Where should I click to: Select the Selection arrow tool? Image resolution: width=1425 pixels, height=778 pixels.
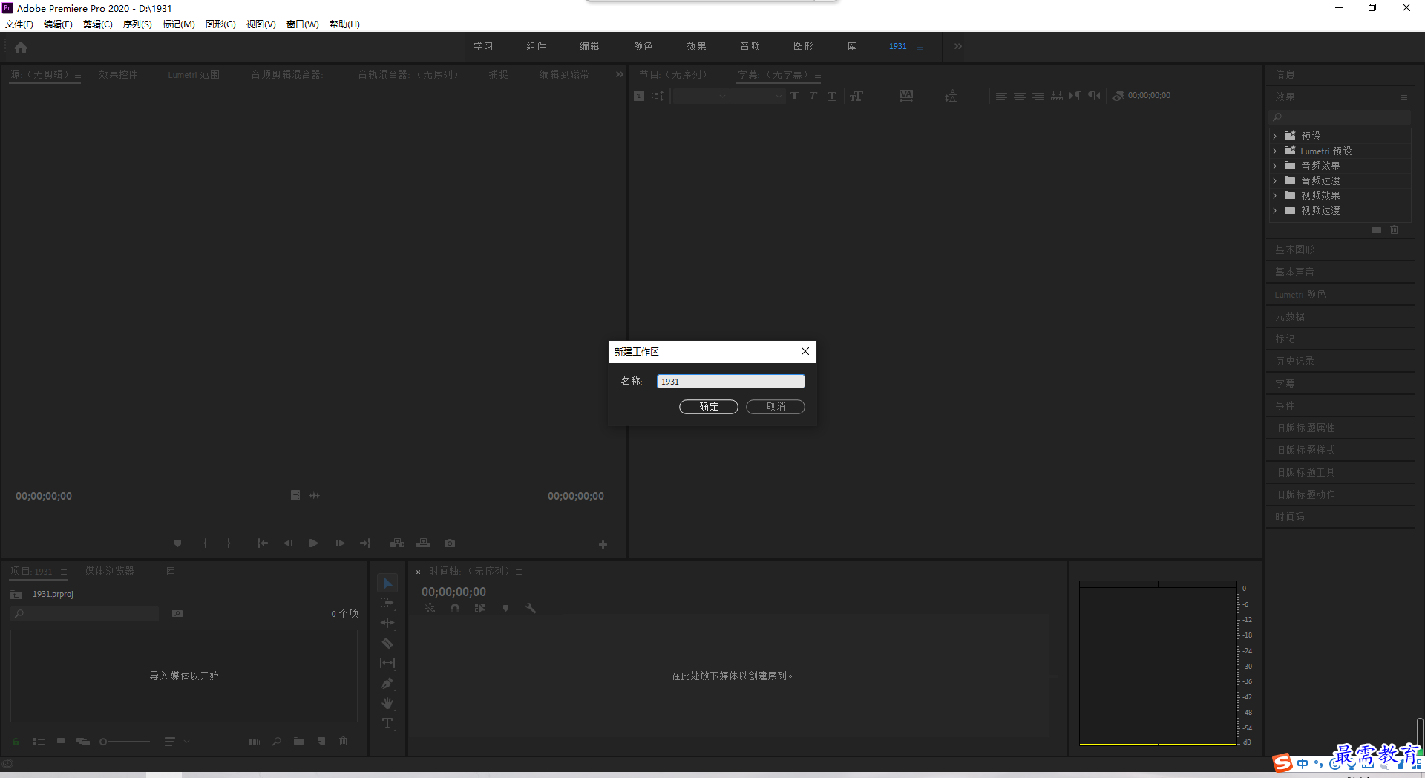(387, 583)
